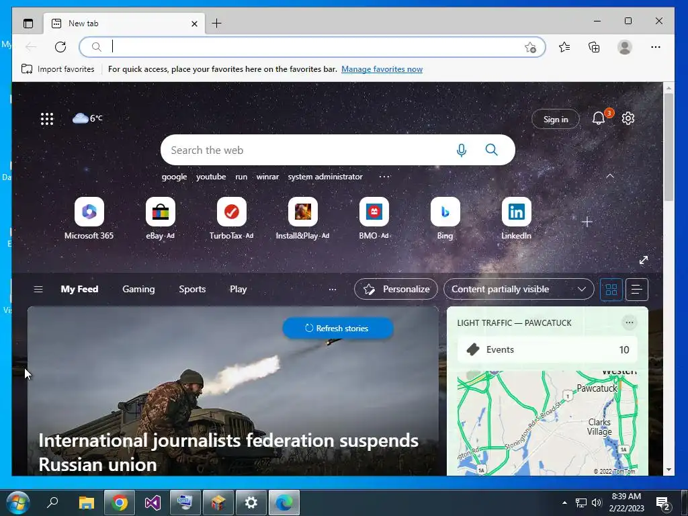Click the browser refresh button
The height and width of the screenshot is (516, 688).
tap(60, 47)
